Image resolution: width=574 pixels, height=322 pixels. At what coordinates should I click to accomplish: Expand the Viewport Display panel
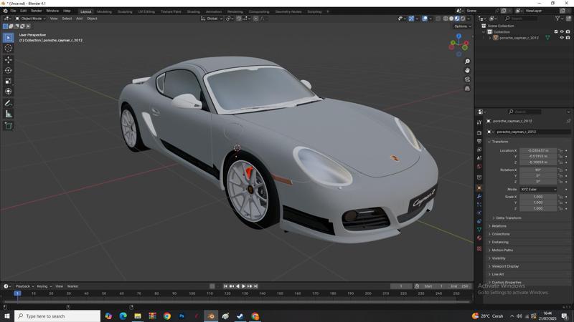(x=505, y=266)
